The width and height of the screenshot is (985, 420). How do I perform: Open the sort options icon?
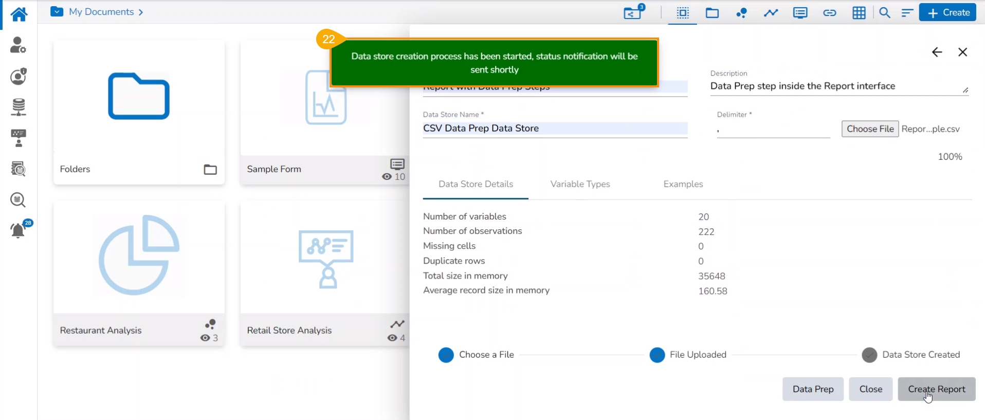coord(907,13)
